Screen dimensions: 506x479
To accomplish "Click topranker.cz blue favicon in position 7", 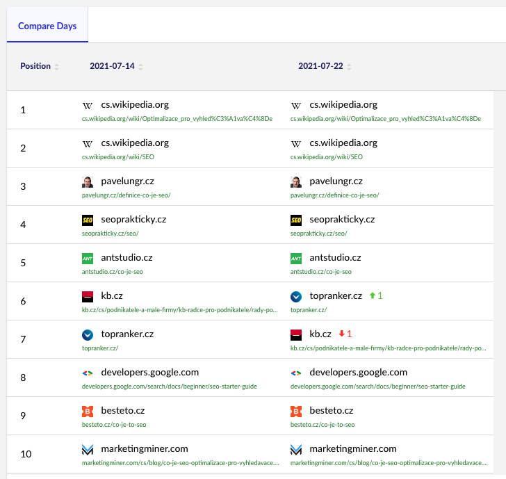I will (88, 335).
